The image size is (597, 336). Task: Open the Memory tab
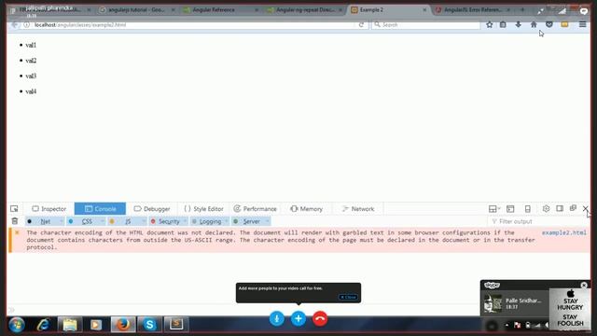click(307, 209)
